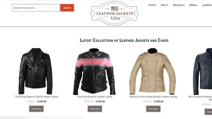Click the Leather Jackets USA logo
The width and height of the screenshot is (212, 119).
click(x=114, y=13)
